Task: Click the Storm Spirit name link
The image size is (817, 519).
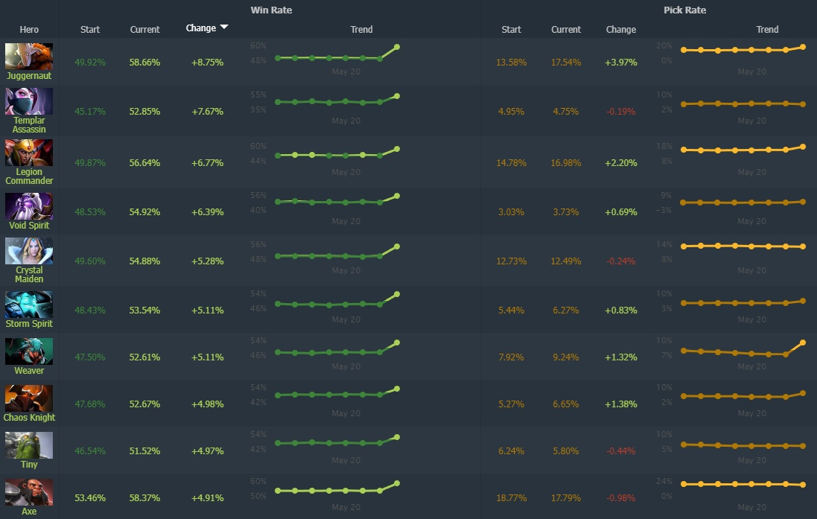Action: [x=28, y=324]
